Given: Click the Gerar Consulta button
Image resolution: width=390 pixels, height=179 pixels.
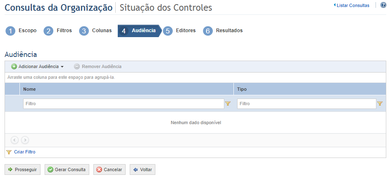Looking at the screenshot, I should (x=67, y=170).
